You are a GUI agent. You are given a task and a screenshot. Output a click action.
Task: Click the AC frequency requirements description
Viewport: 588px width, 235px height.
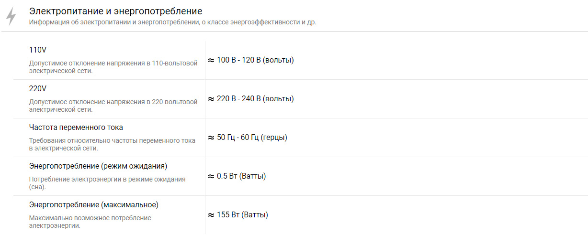pos(112,144)
